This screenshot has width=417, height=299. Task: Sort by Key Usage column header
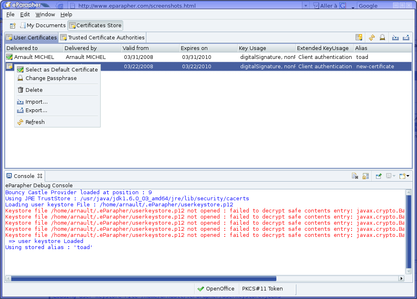coord(267,48)
